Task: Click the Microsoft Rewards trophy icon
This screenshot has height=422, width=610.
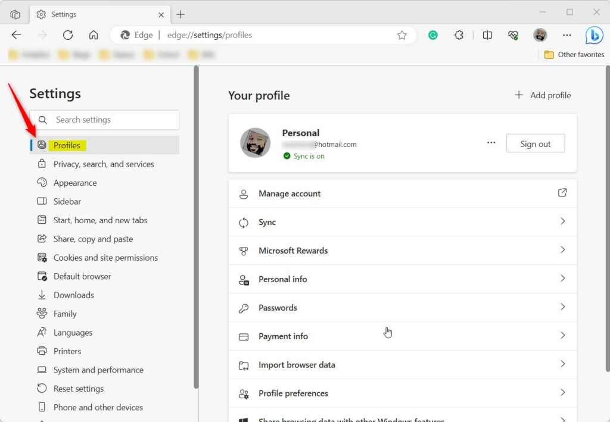Action: [x=244, y=251]
